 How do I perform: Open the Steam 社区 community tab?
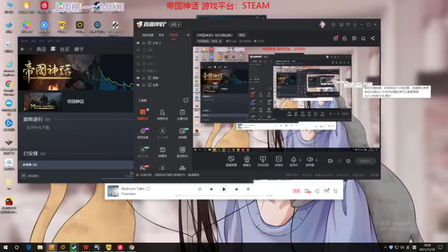pos(64,49)
